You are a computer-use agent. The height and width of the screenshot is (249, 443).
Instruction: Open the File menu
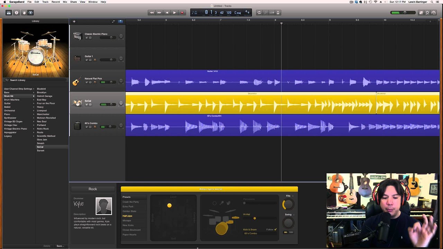pos(29,2)
